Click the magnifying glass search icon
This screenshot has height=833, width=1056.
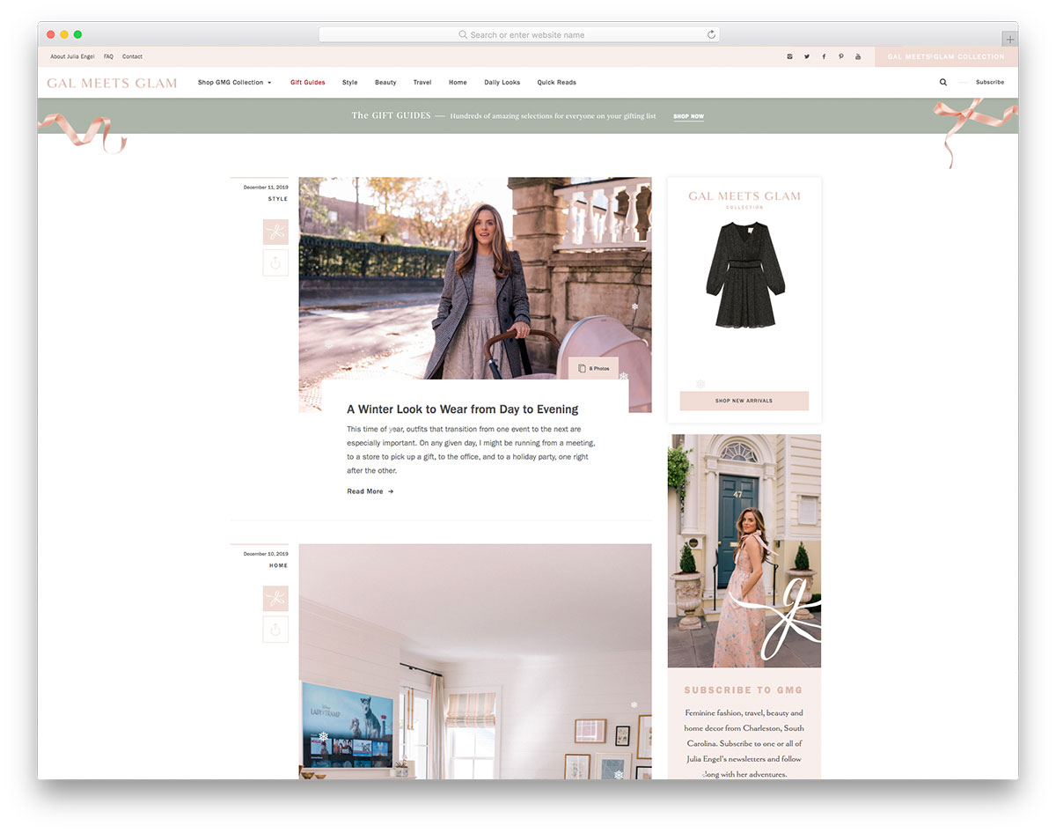943,82
